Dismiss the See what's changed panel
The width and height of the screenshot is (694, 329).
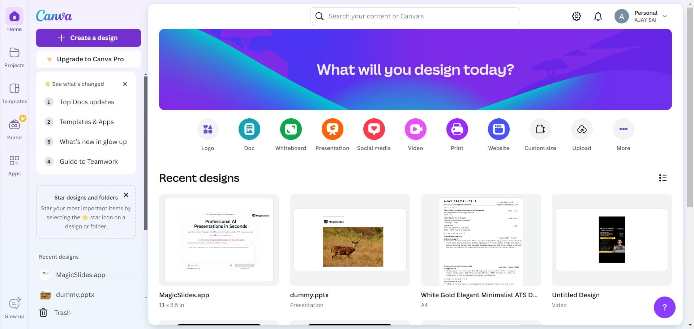coord(125,84)
